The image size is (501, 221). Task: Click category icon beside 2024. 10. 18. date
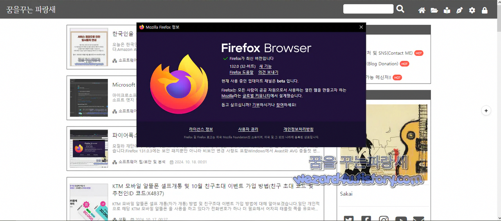[115, 162]
